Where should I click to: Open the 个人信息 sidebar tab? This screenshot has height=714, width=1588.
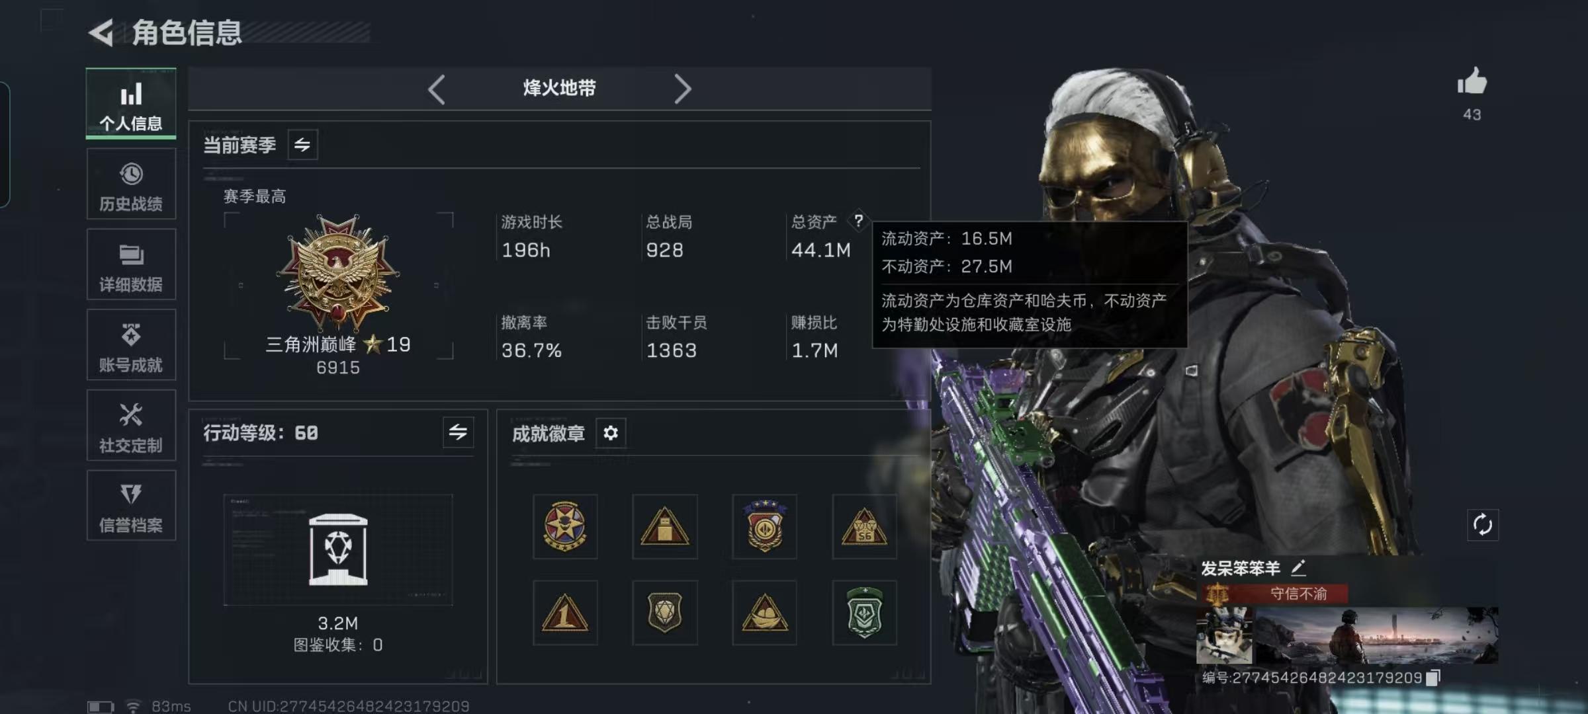131,104
